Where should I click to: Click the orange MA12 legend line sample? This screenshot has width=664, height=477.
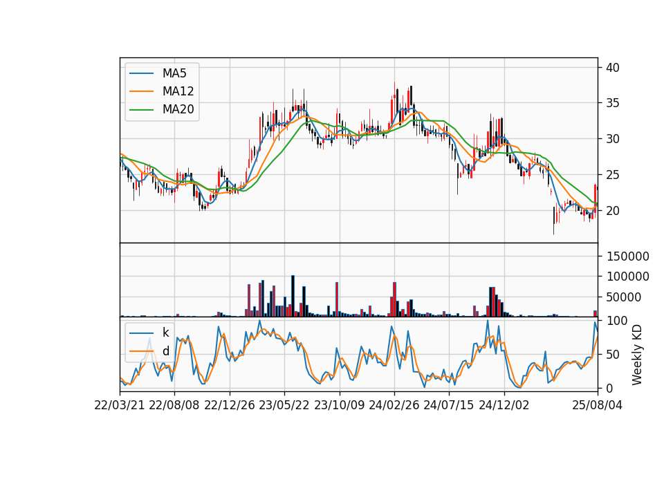pyautogui.click(x=141, y=91)
